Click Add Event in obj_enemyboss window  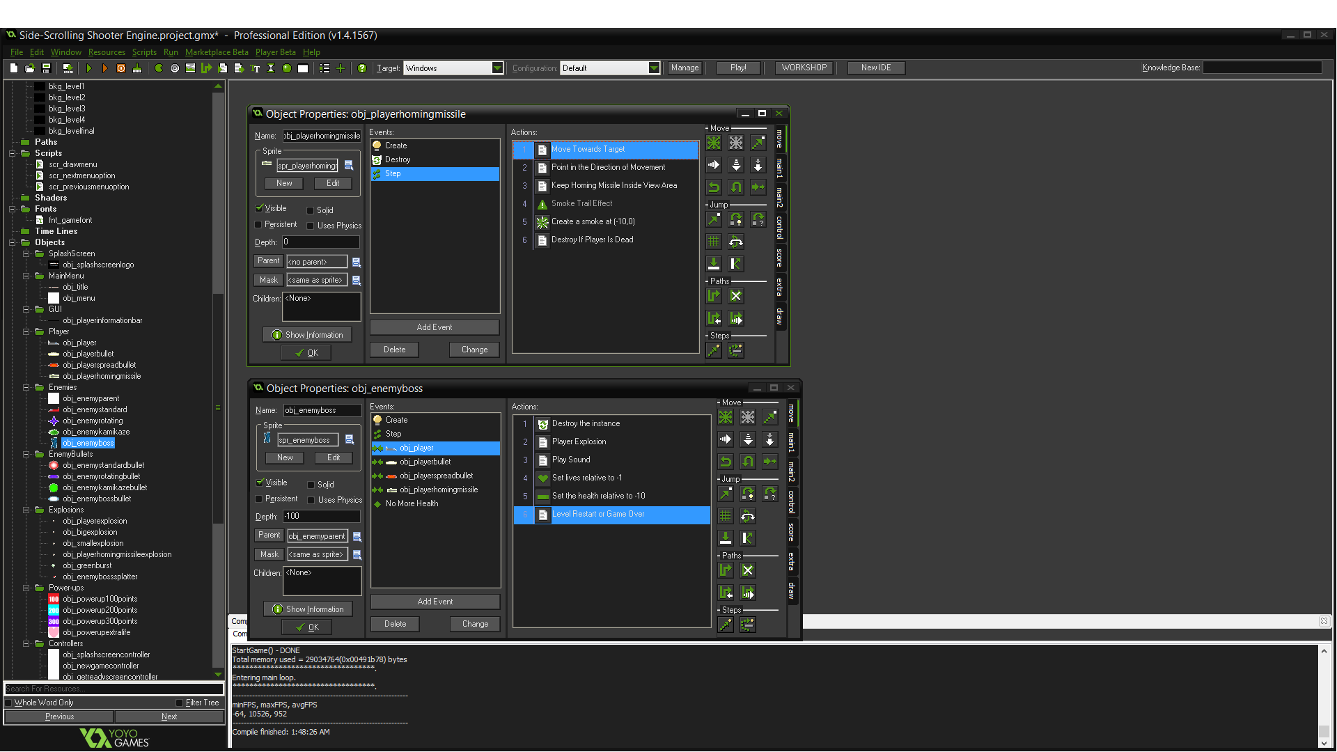(435, 602)
